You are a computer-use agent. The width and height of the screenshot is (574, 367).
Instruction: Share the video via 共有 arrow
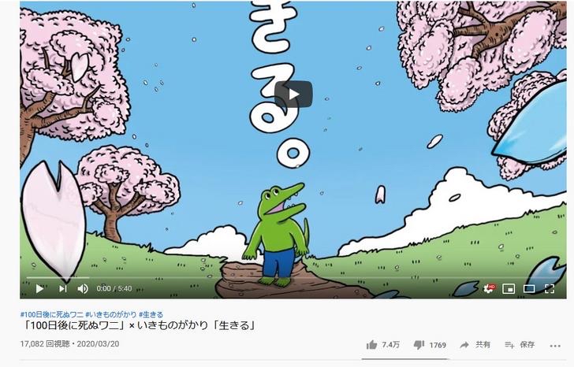point(475,345)
